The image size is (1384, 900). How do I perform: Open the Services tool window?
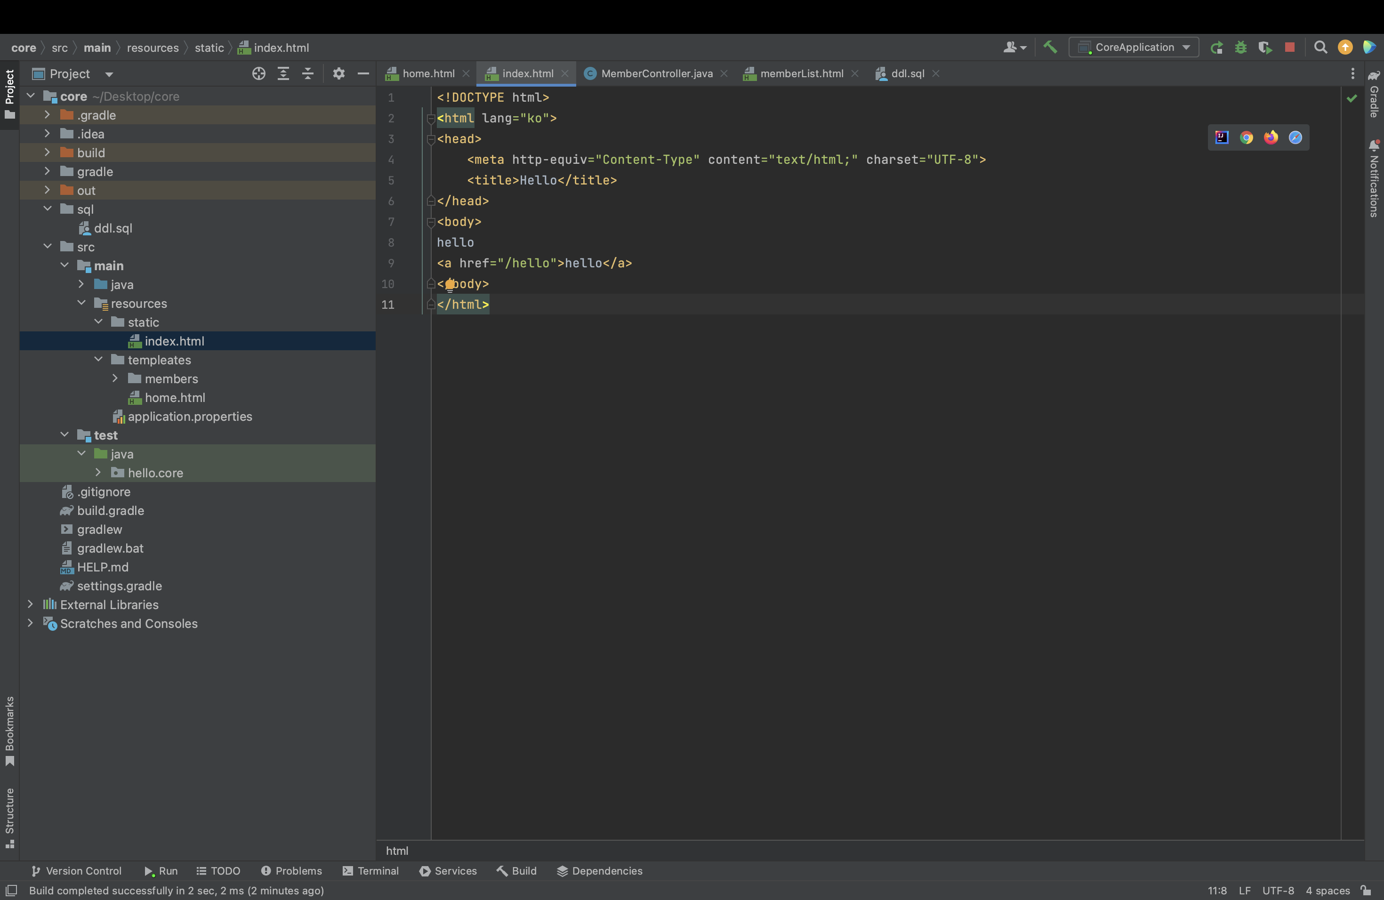tap(448, 870)
